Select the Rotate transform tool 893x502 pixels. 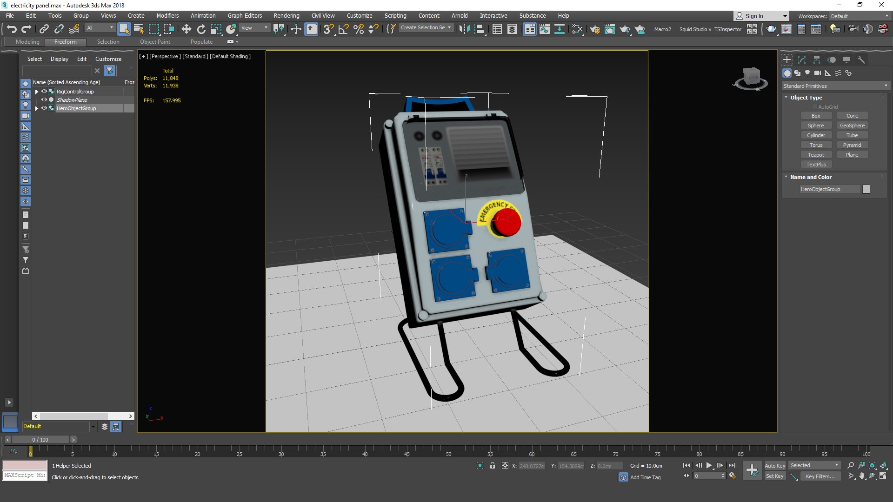(201, 29)
